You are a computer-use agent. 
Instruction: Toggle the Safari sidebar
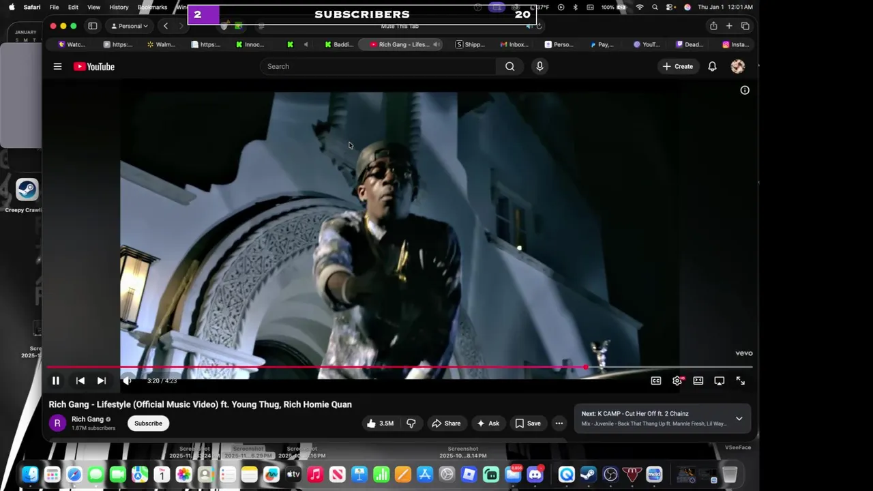click(93, 26)
